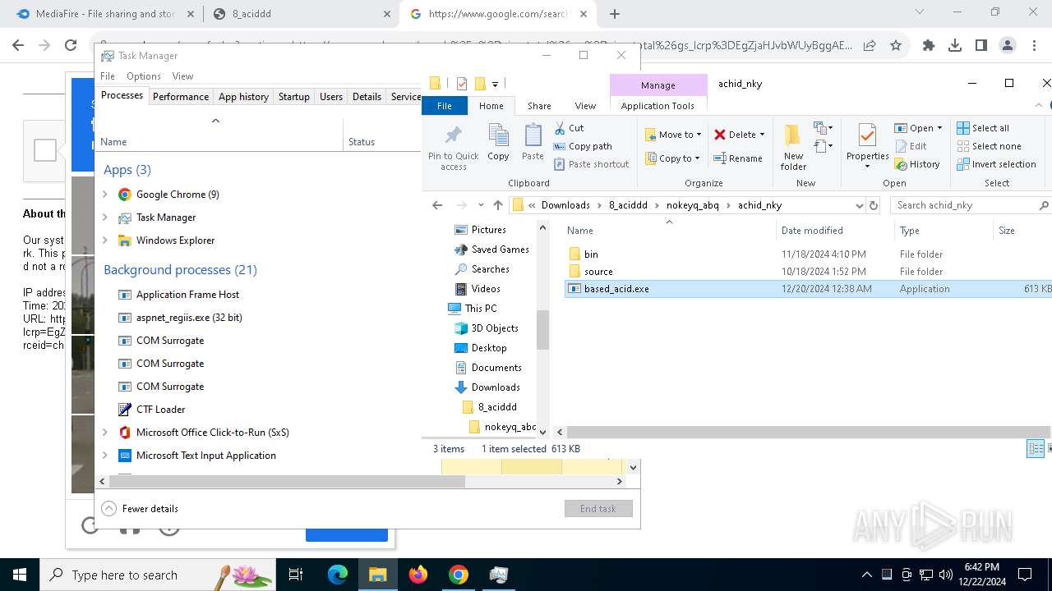The height and width of the screenshot is (591, 1052).
Task: Open a new Chrome tab
Action: pos(615,14)
